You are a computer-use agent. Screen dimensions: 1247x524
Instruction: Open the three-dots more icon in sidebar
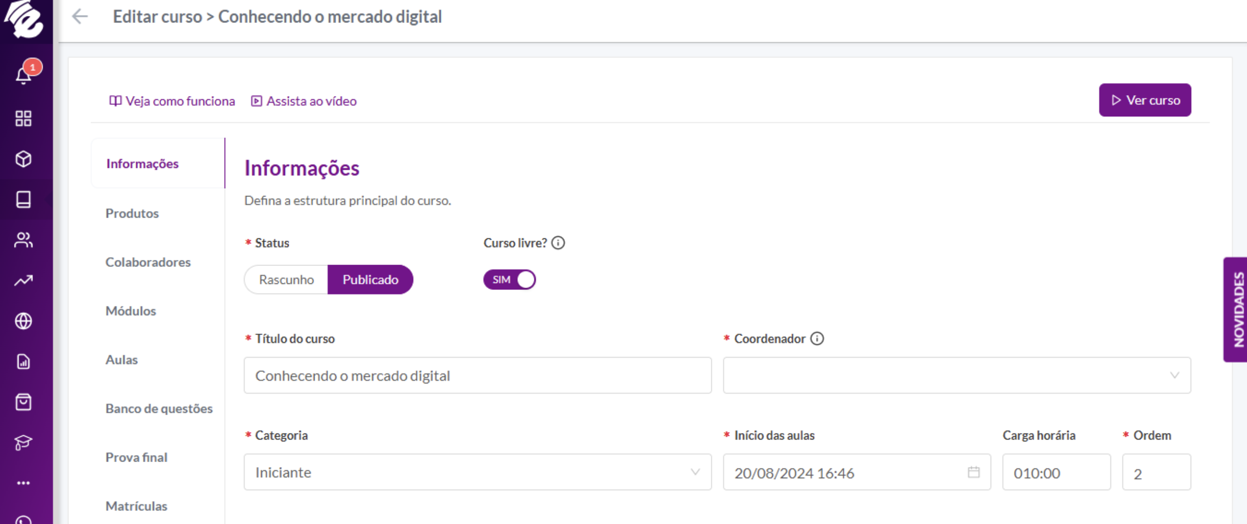pos(23,483)
